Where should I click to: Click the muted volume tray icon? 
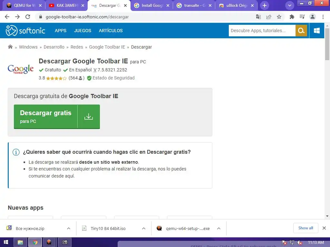300,243
